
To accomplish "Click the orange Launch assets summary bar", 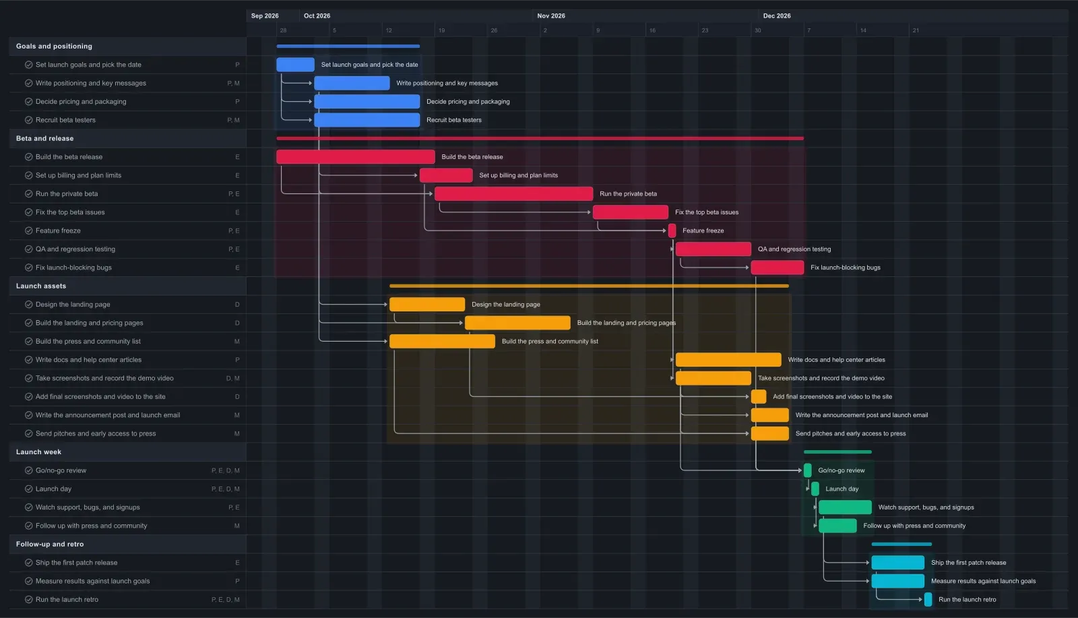I will tap(589, 286).
